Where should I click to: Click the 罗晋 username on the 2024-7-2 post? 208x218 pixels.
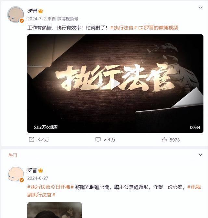pyautogui.click(x=32, y=11)
